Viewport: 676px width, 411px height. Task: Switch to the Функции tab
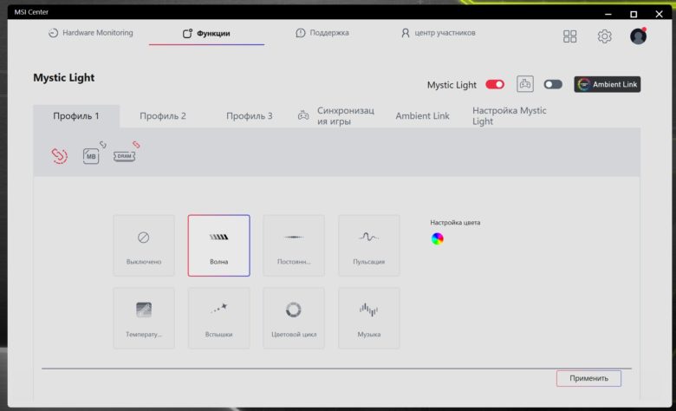[x=206, y=33]
